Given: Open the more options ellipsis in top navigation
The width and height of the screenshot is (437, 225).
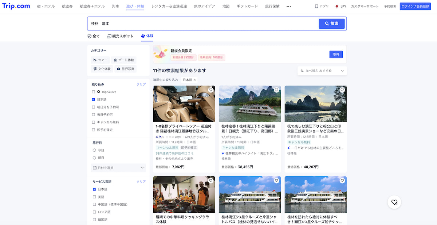Looking at the screenshot, I should [289, 7].
